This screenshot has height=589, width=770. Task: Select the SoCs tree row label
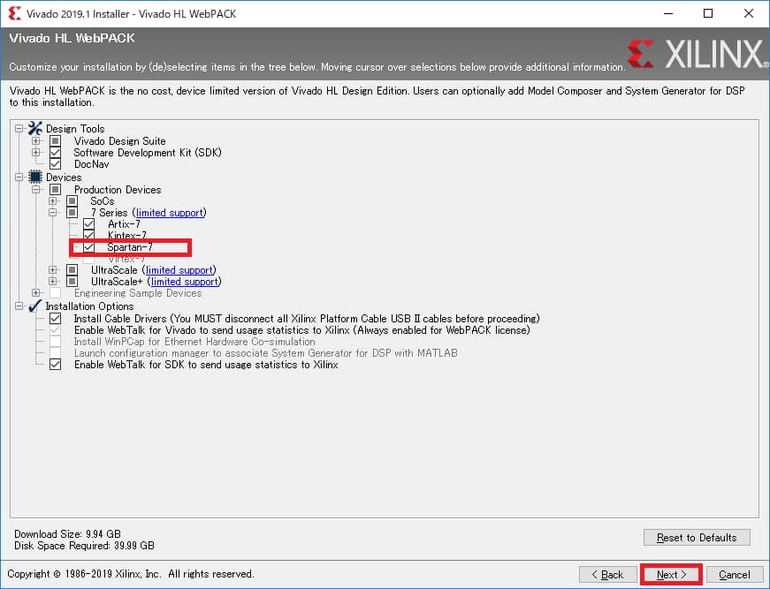pyautogui.click(x=103, y=201)
